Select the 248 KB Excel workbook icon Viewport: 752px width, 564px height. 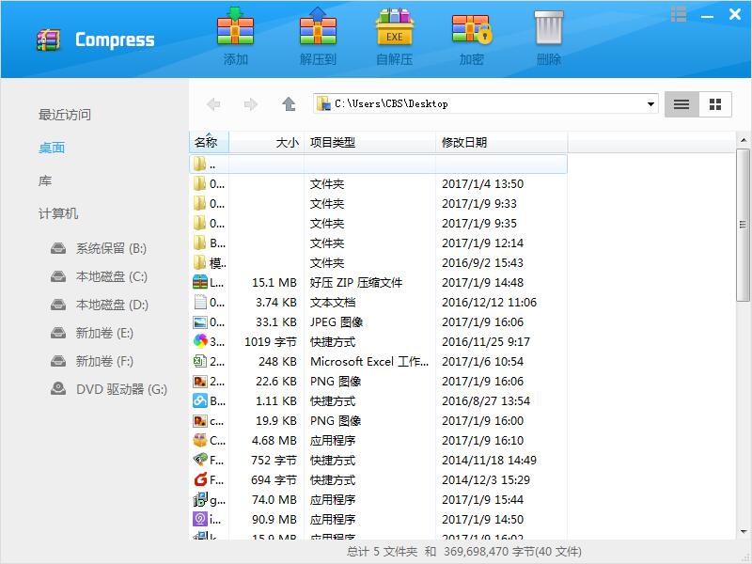(200, 361)
